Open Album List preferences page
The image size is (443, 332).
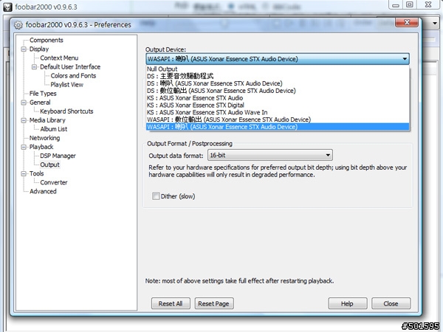coord(54,129)
